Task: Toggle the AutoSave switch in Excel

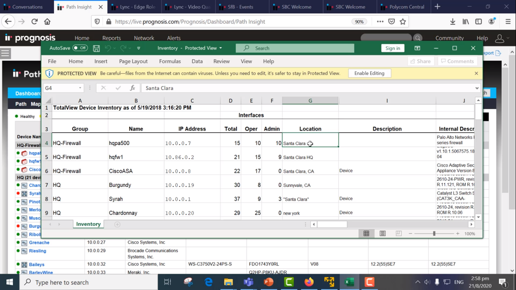Action: coord(80,48)
